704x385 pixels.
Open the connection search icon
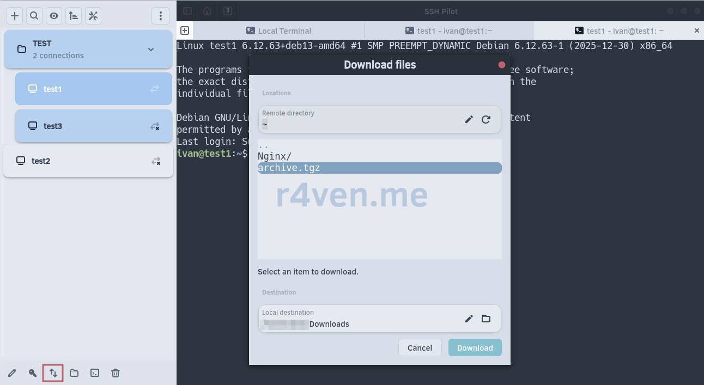tap(34, 16)
